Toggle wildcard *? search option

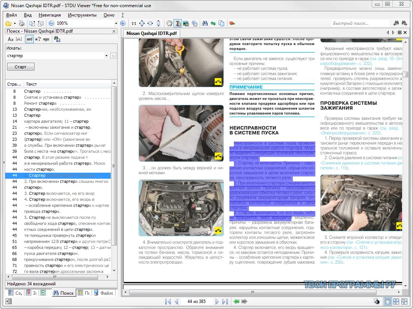(38, 39)
